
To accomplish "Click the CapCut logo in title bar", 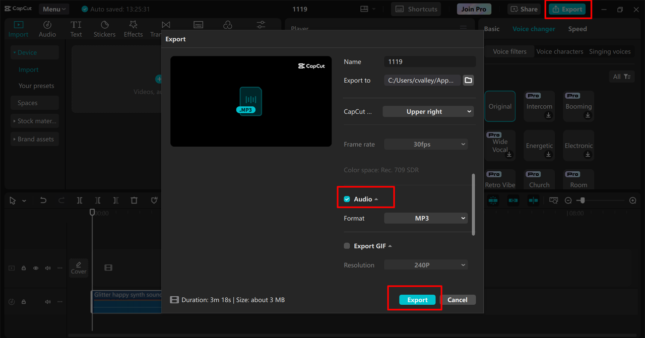I will (18, 9).
